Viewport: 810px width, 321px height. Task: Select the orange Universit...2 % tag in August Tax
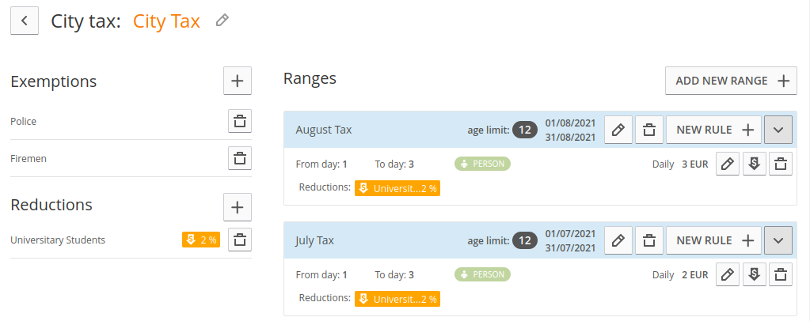(x=397, y=188)
